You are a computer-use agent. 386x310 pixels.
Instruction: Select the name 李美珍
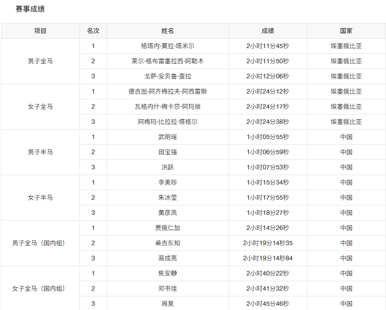pos(168,182)
